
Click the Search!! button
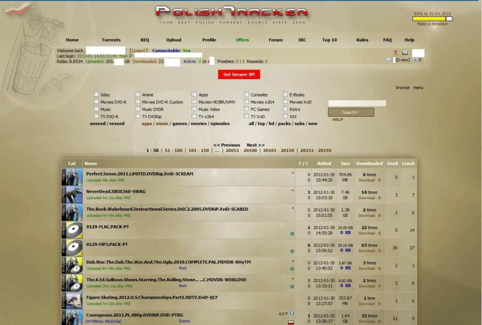pyautogui.click(x=351, y=112)
